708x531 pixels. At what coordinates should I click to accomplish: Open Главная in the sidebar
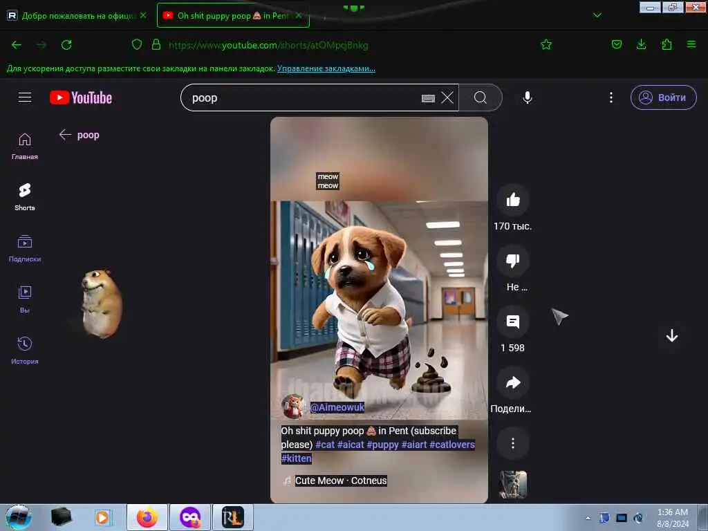point(25,147)
